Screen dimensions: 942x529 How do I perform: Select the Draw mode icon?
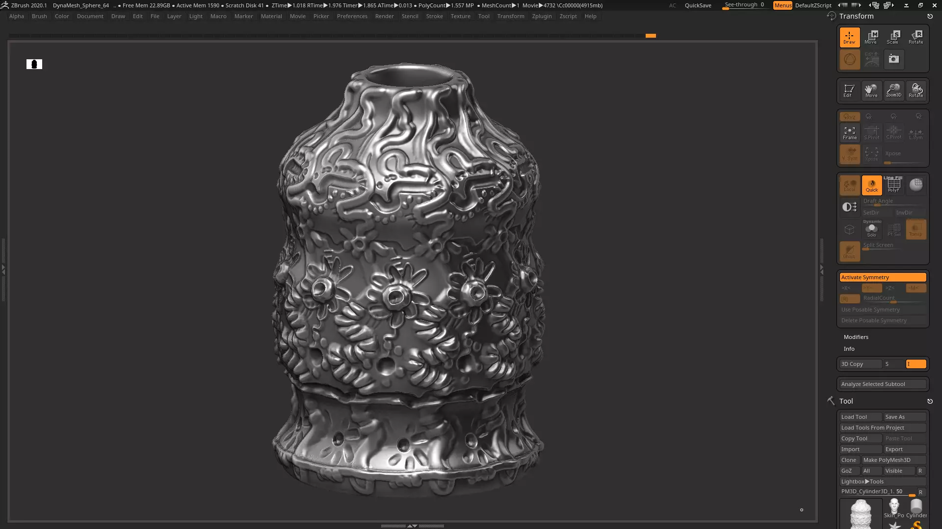coord(849,37)
